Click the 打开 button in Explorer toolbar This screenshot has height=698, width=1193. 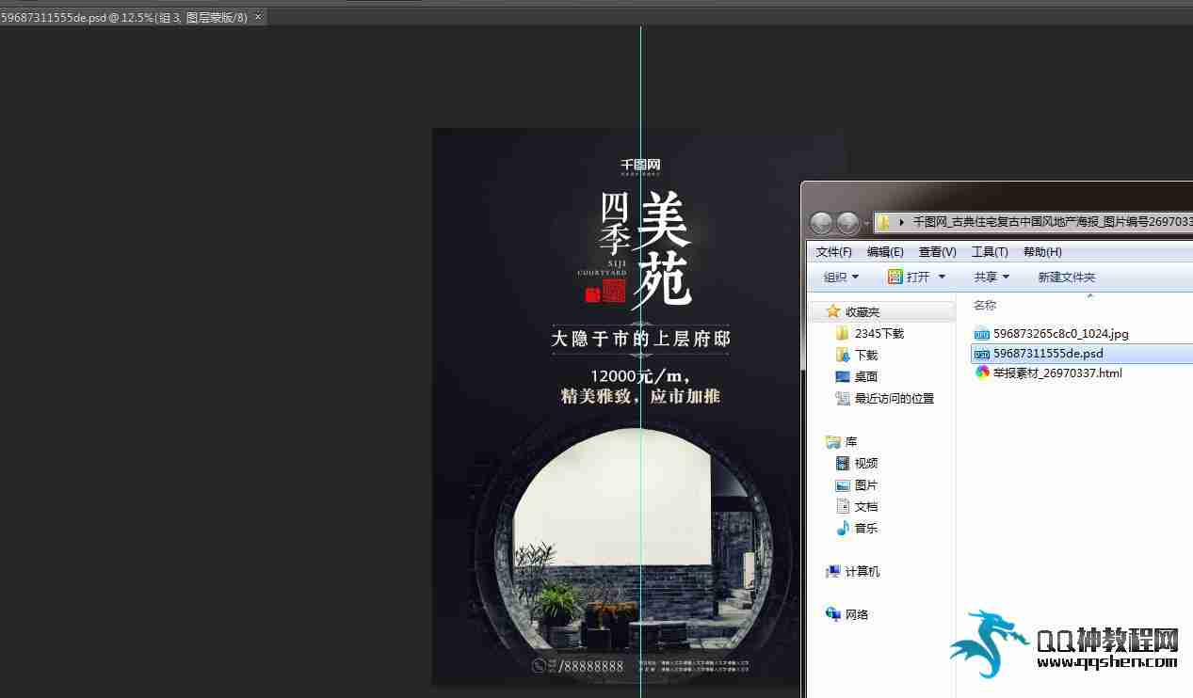[x=909, y=277]
